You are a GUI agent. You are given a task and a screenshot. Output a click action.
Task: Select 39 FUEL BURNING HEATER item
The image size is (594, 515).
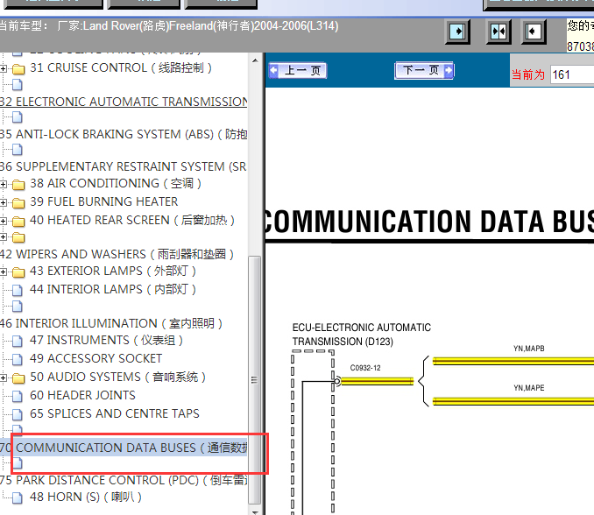(103, 201)
